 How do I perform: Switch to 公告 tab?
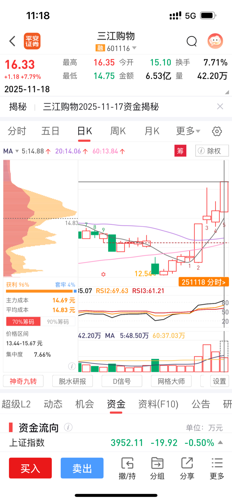(201, 404)
